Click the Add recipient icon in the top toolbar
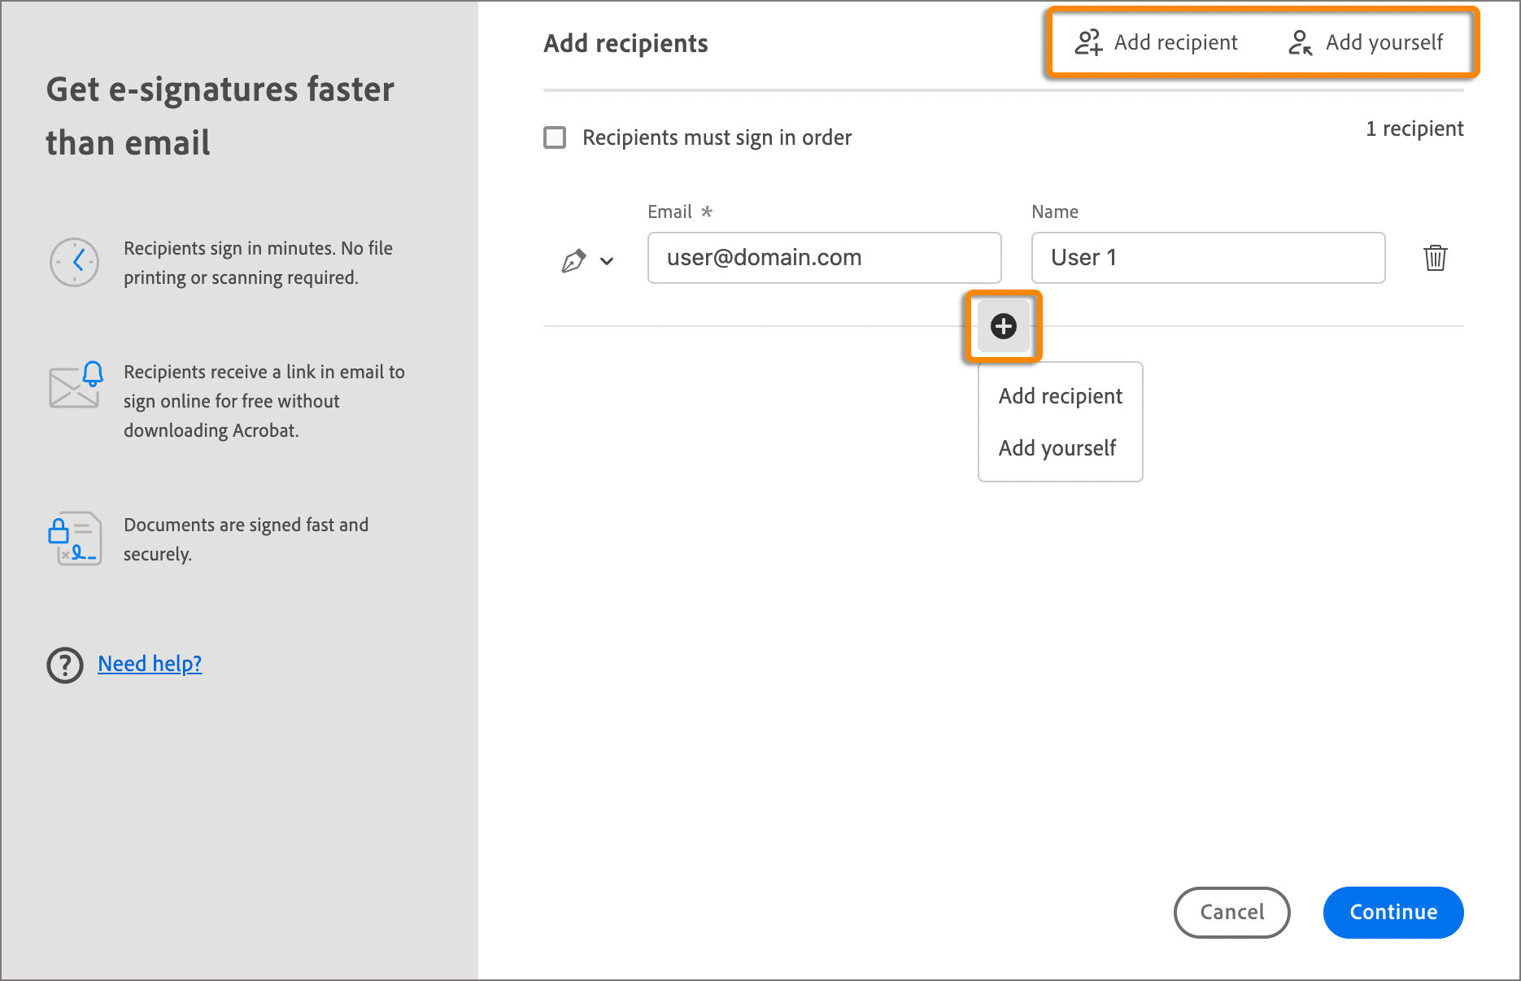Viewport: 1521px width, 981px height. tap(1088, 42)
